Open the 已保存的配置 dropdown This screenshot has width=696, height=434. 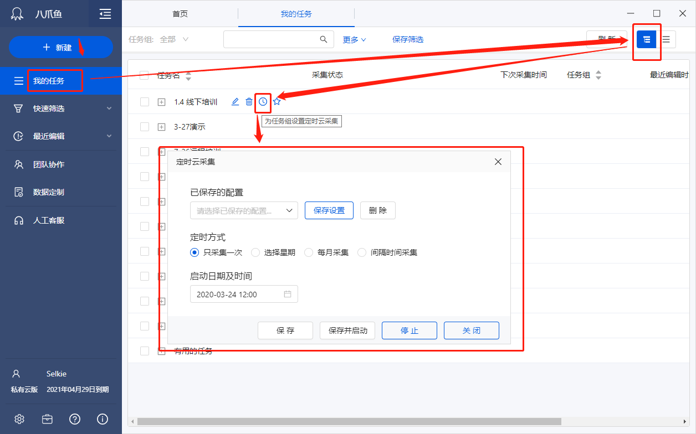point(244,210)
